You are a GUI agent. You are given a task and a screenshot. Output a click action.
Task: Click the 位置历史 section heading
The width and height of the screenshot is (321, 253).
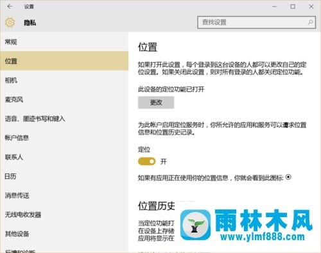157,206
